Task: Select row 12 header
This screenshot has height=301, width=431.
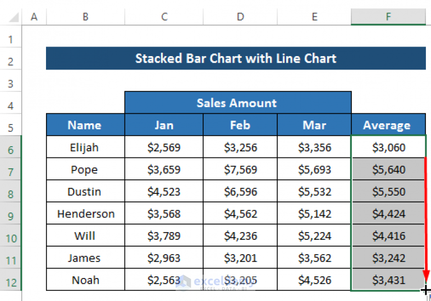Action: (11, 281)
